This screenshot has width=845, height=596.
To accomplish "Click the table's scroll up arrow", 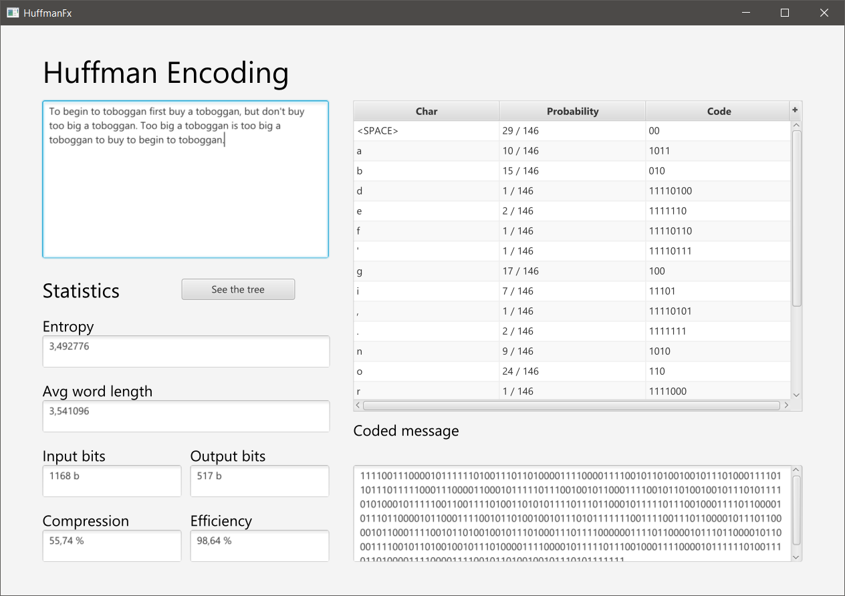I will tap(796, 126).
